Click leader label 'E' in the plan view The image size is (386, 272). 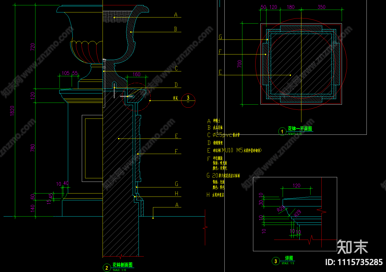pos(220,72)
